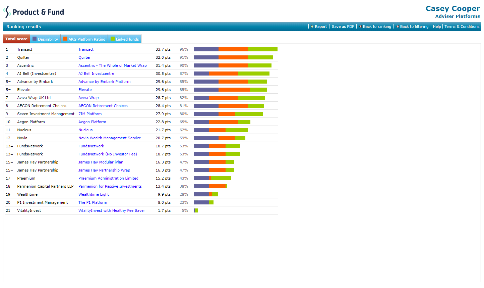The image size is (484, 288).
Task: Open the Nucleus product link
Action: click(x=85, y=130)
